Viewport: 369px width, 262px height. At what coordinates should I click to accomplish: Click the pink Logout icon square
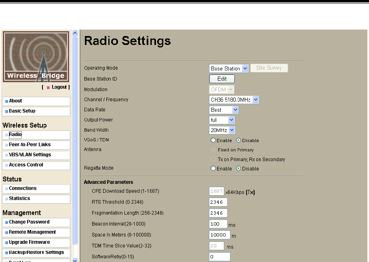pos(48,87)
